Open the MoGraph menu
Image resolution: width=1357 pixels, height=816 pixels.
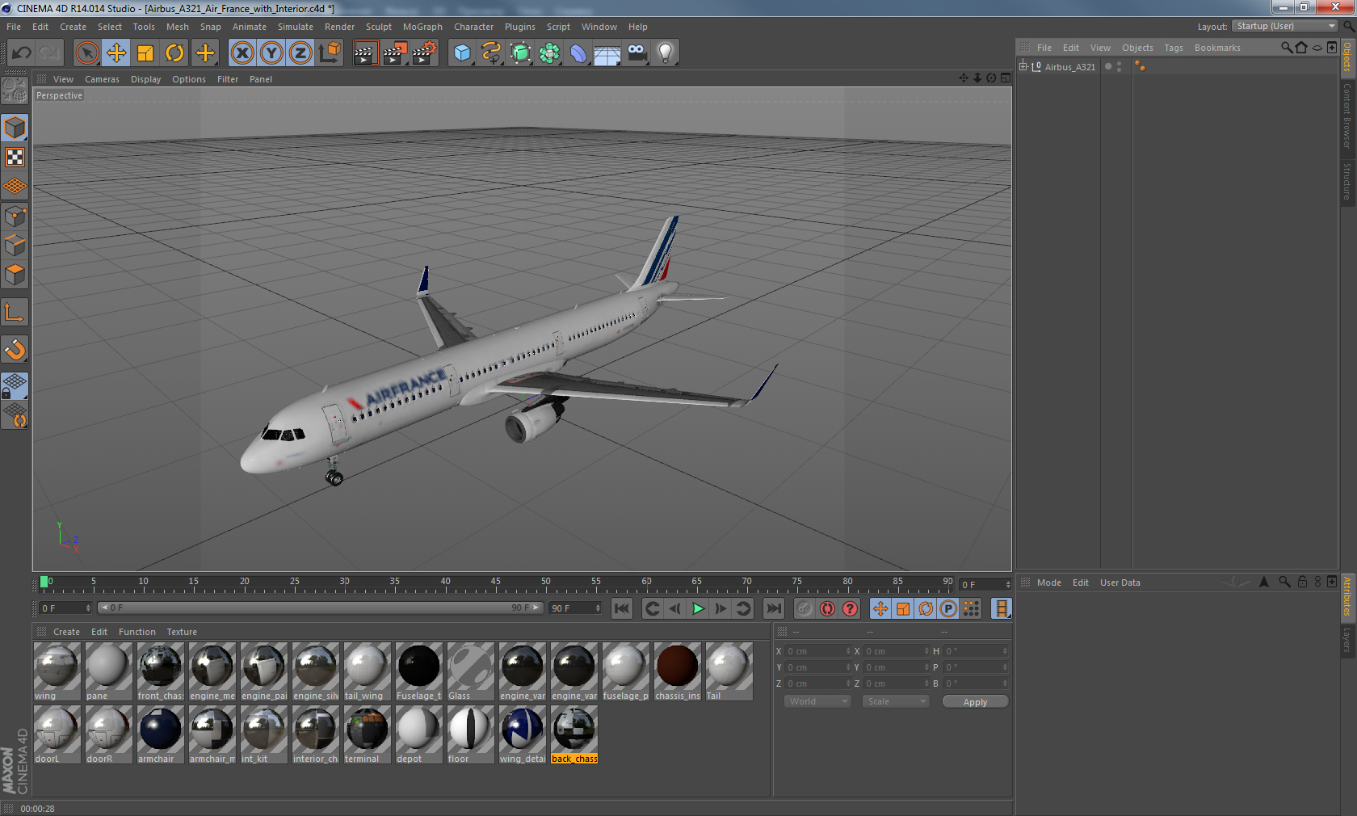pos(422,27)
